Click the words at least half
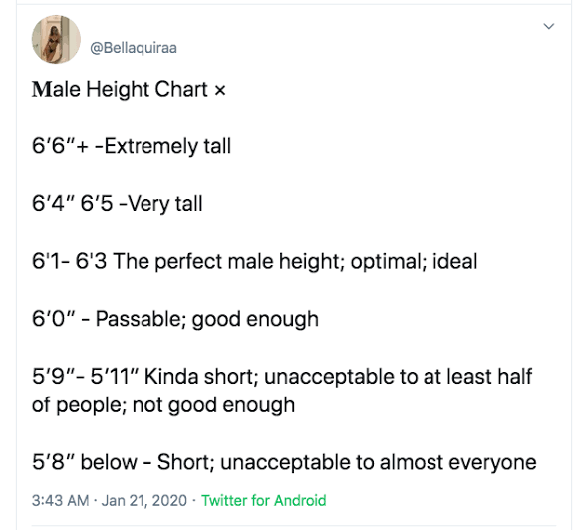 pyautogui.click(x=477, y=377)
